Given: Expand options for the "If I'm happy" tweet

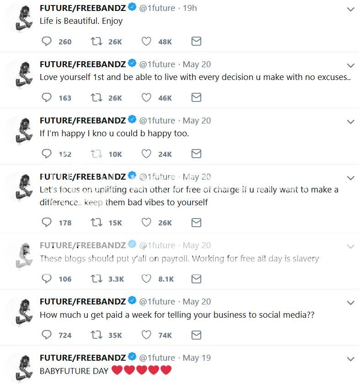Looking at the screenshot, I should click(351, 122).
